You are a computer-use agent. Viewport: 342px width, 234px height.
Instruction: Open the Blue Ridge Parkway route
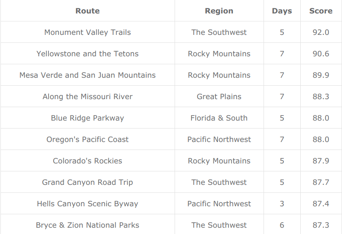[x=87, y=118]
